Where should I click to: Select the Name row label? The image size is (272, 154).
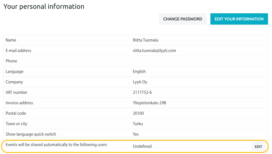pos(11,40)
